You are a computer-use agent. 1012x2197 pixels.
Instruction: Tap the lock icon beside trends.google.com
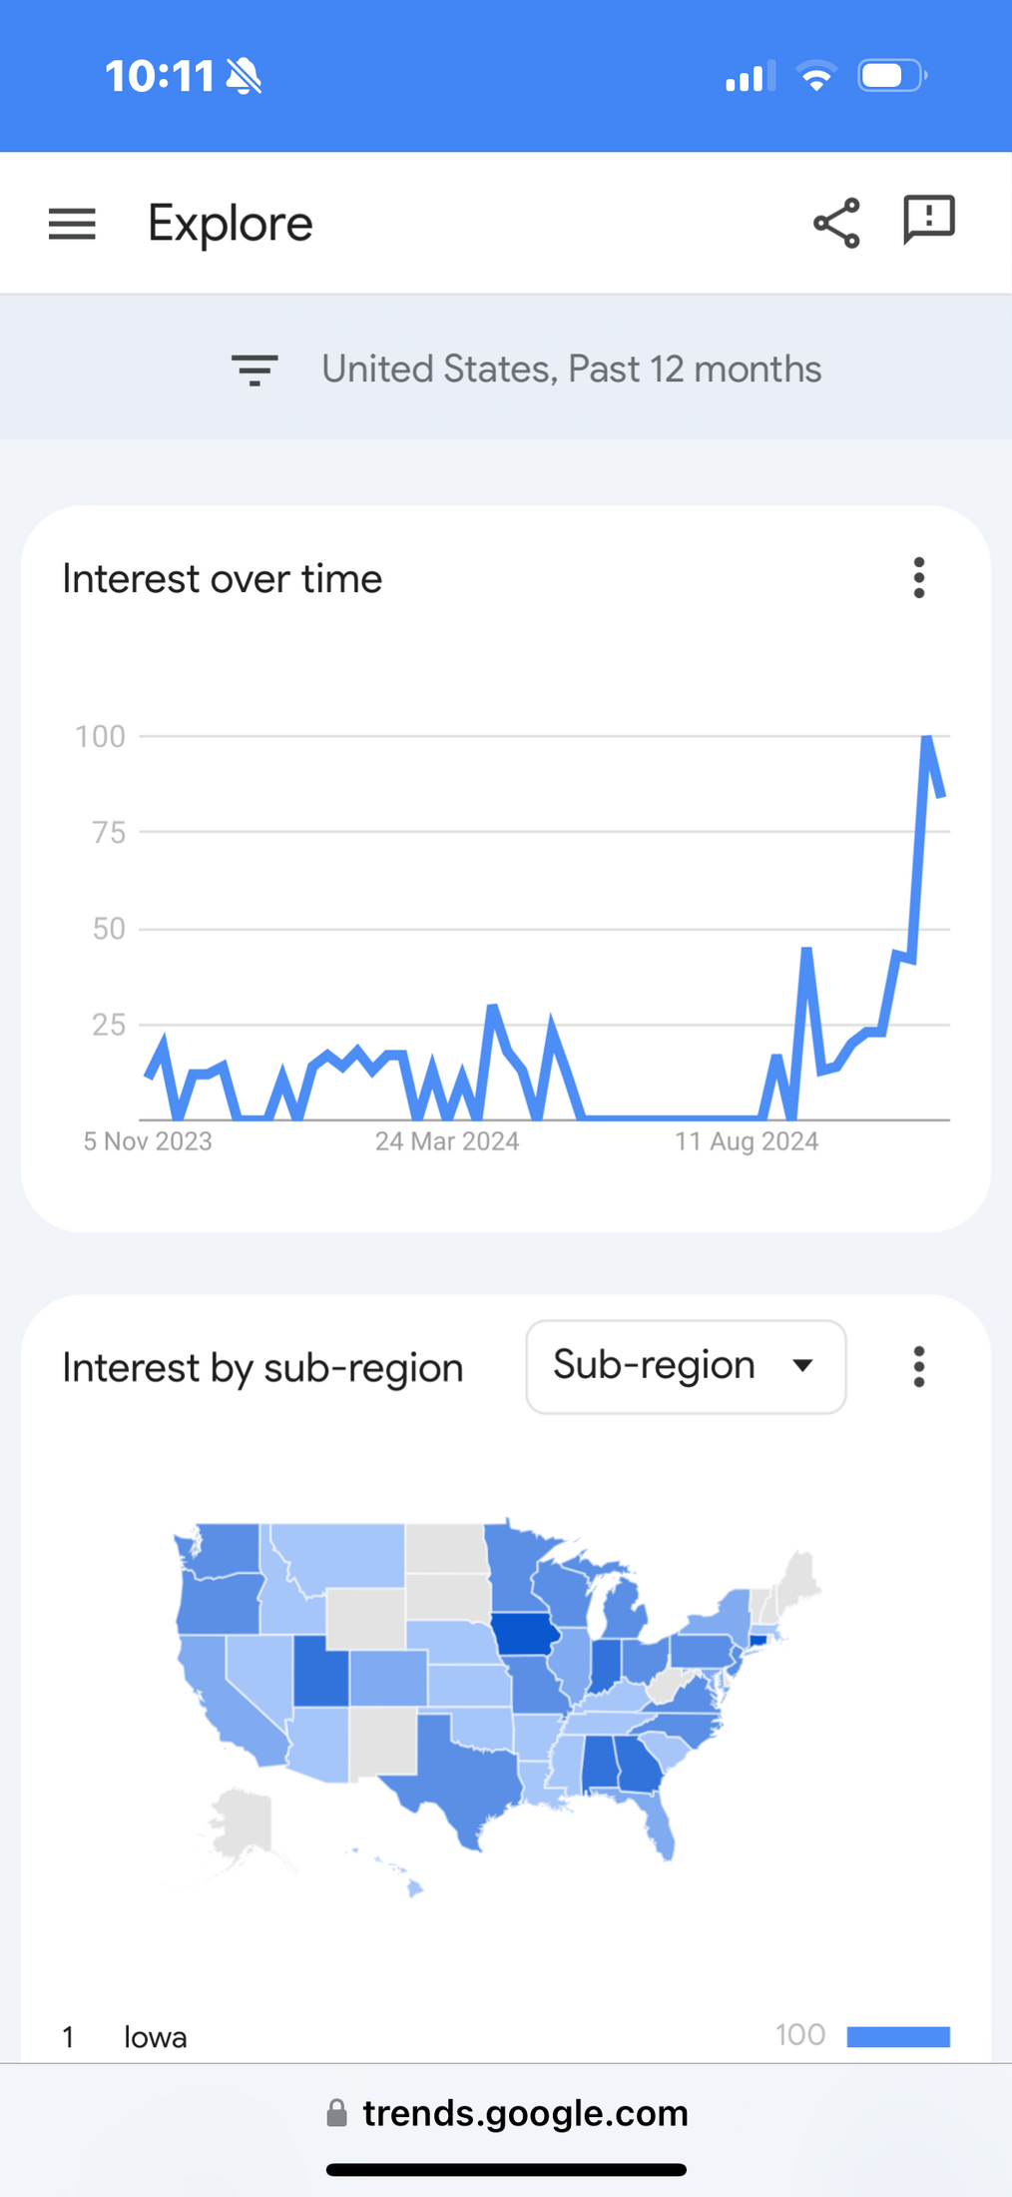point(337,2113)
